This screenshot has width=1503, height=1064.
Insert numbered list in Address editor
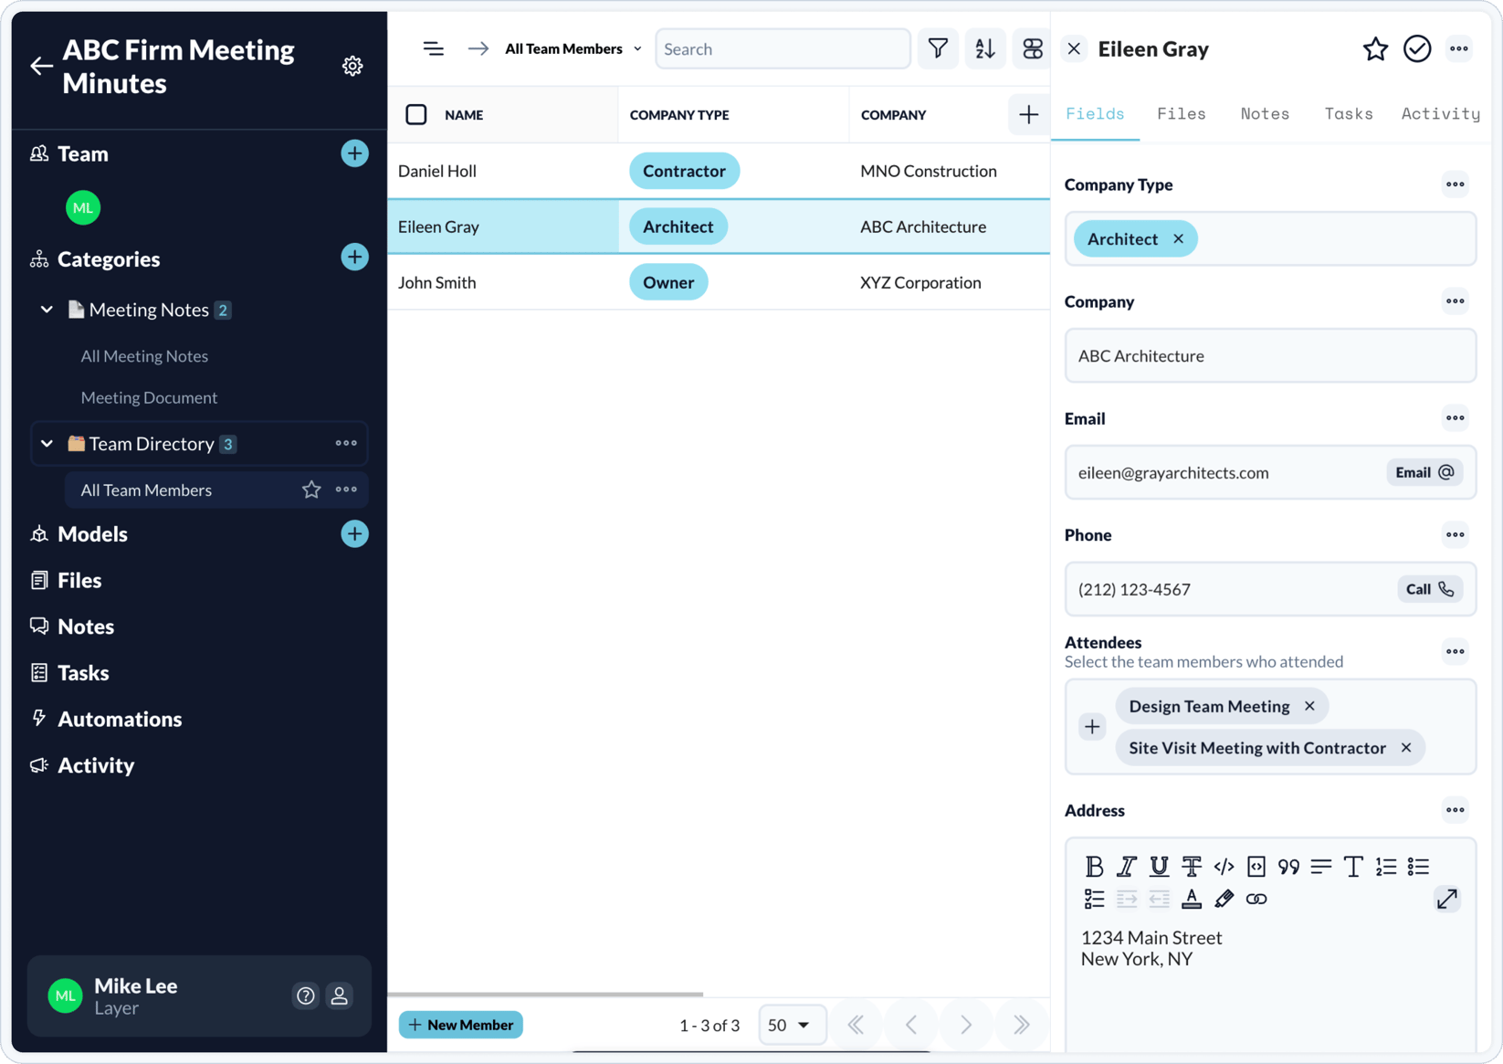[x=1386, y=866]
